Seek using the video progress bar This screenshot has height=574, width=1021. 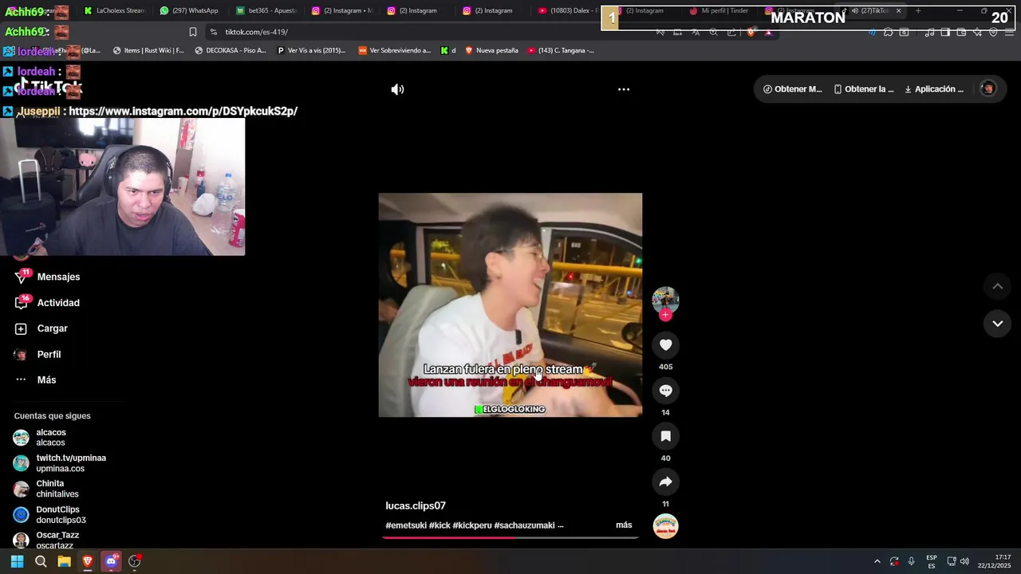tap(510, 538)
